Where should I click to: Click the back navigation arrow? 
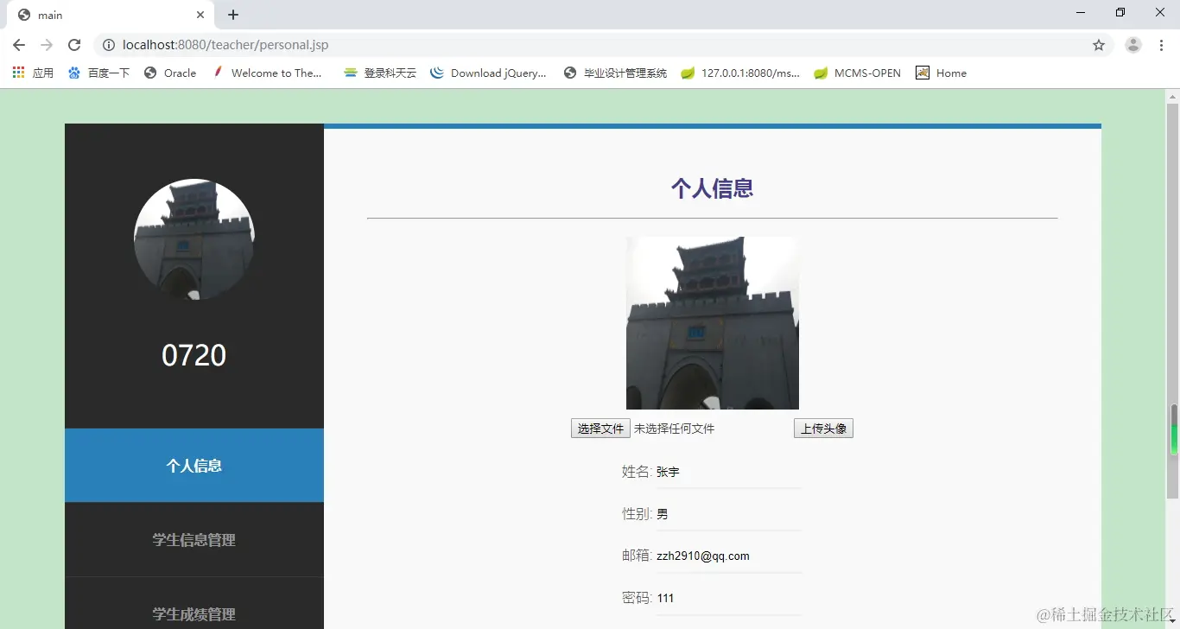18,45
